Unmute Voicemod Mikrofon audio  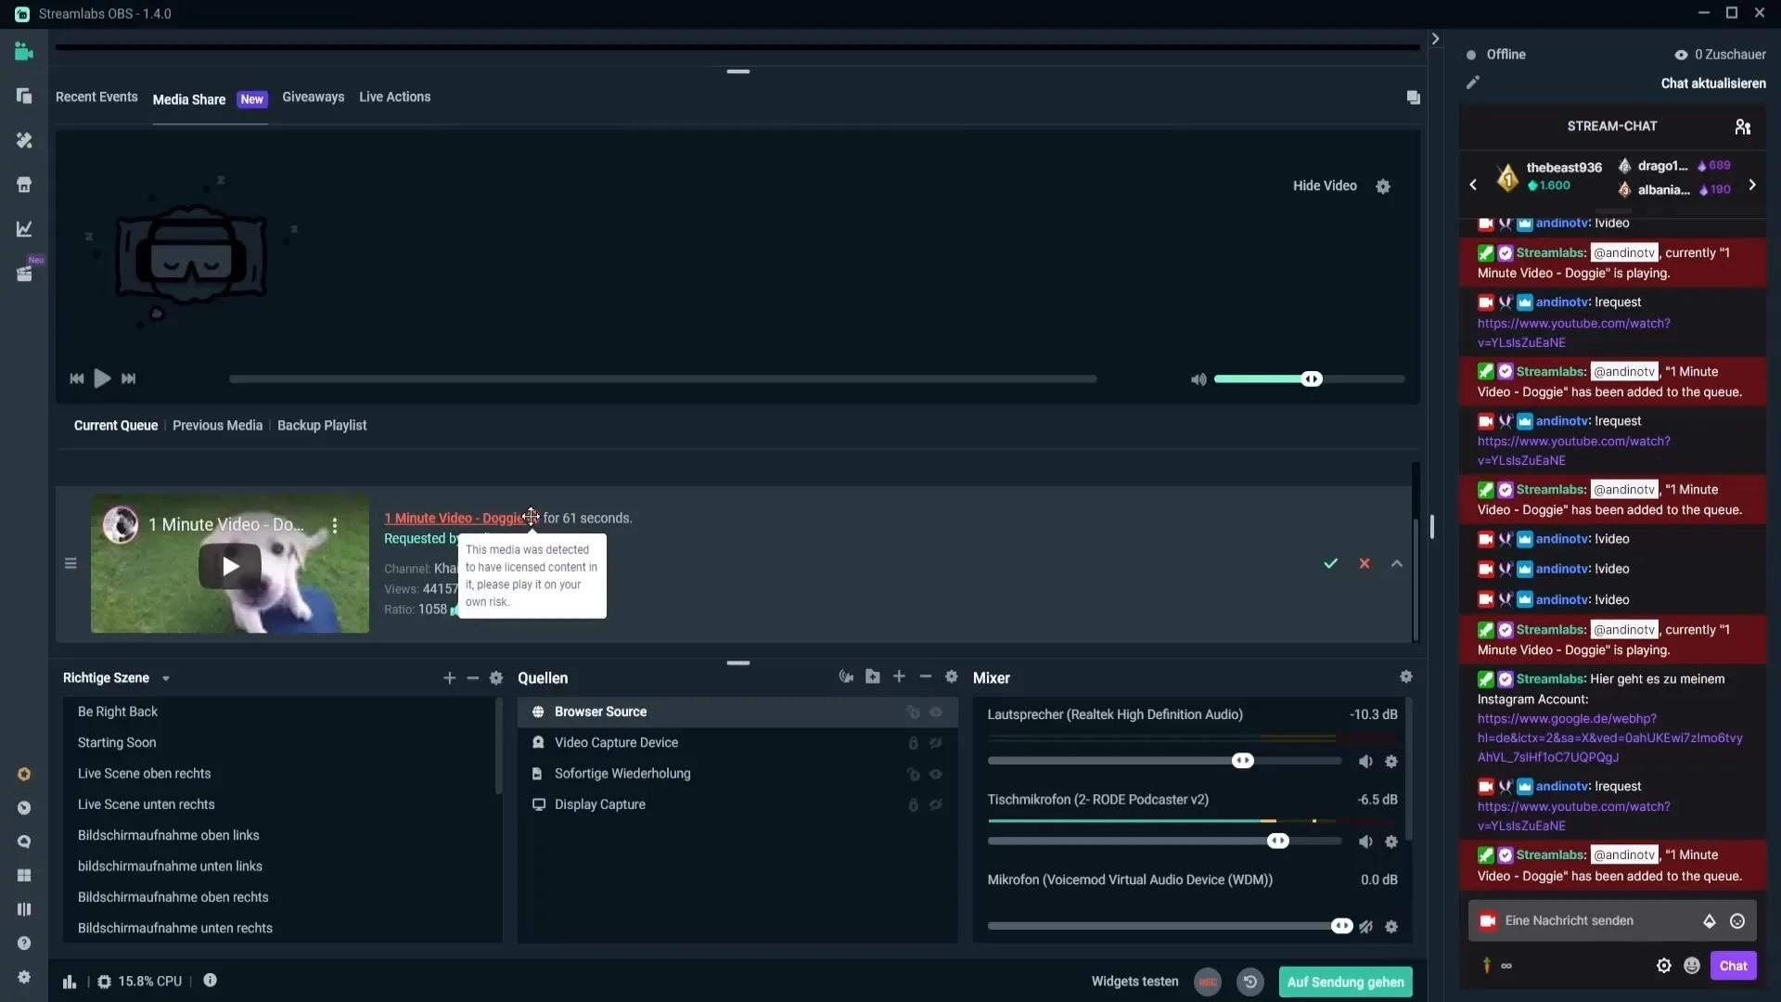point(1365,927)
